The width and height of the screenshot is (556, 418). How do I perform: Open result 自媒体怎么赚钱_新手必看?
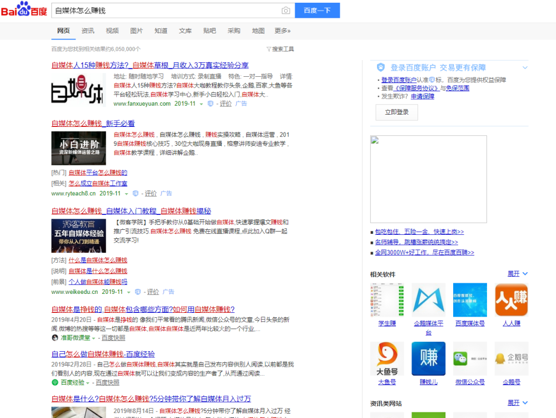[93, 124]
